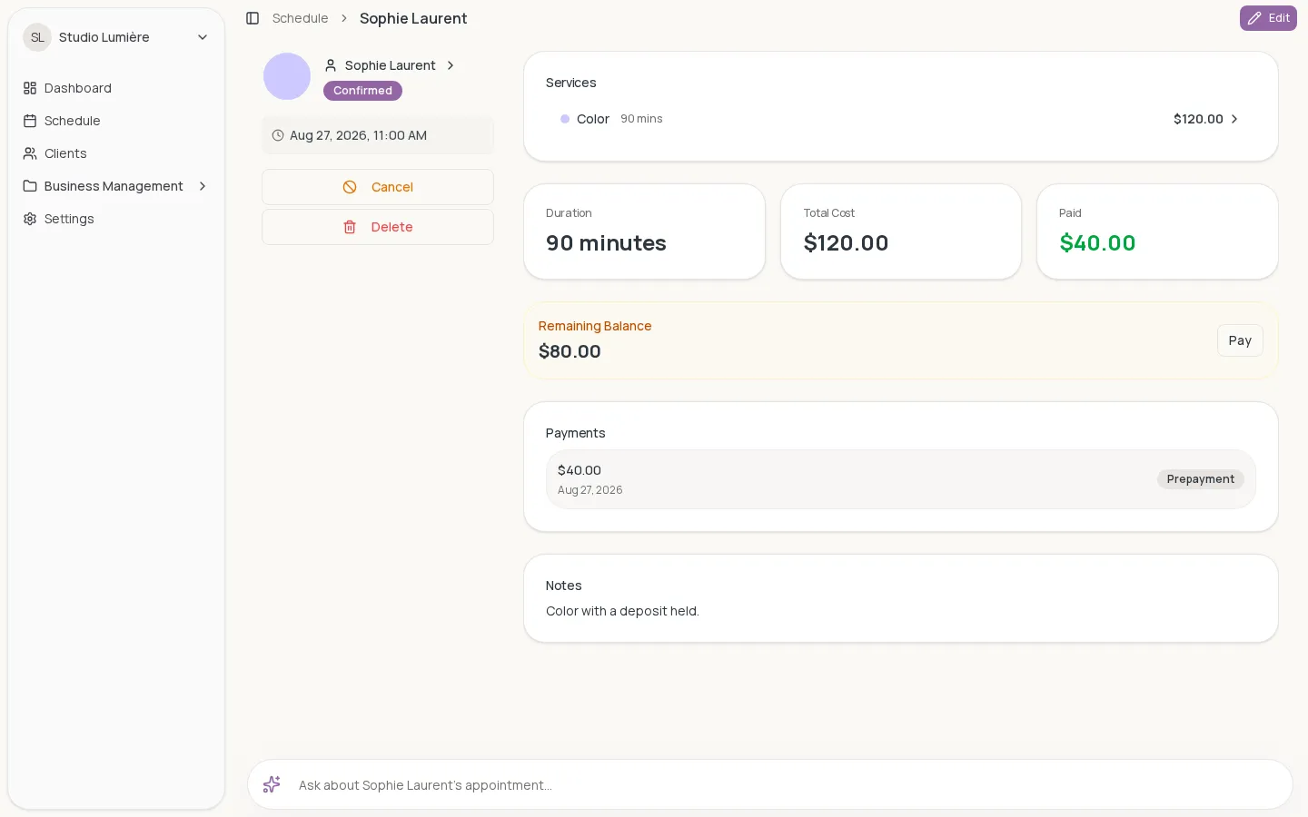This screenshot has width=1308, height=817.
Task: Toggle the sidebar panel icon
Action: click(x=253, y=18)
